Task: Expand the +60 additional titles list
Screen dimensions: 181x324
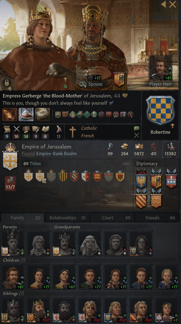Action: (126, 164)
